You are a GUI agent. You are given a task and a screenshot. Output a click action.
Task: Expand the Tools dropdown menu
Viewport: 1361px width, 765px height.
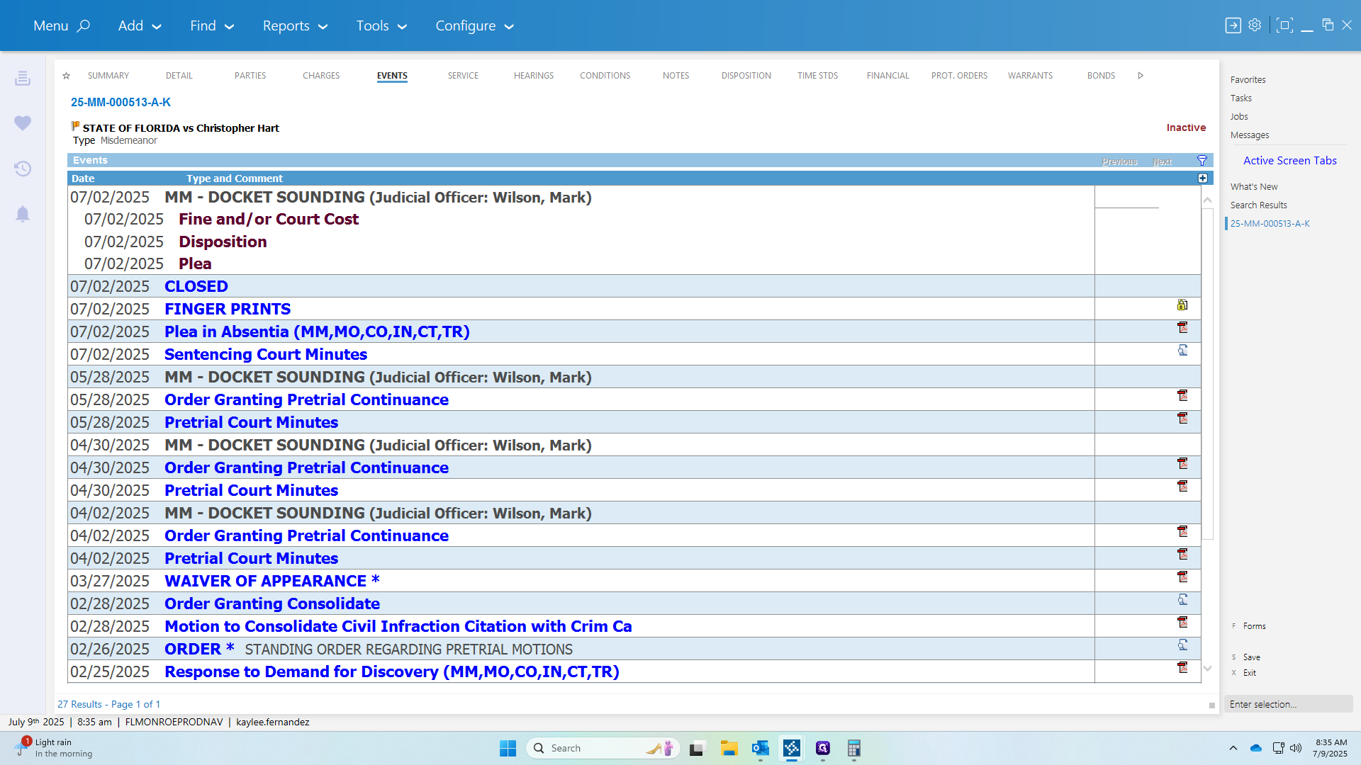pyautogui.click(x=381, y=25)
